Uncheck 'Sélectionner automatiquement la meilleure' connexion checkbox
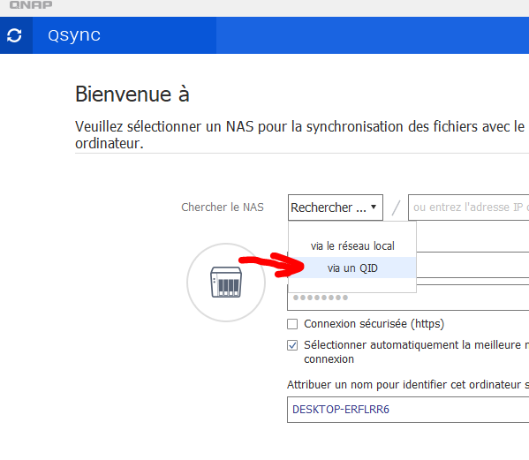529x460 pixels. pyautogui.click(x=292, y=345)
